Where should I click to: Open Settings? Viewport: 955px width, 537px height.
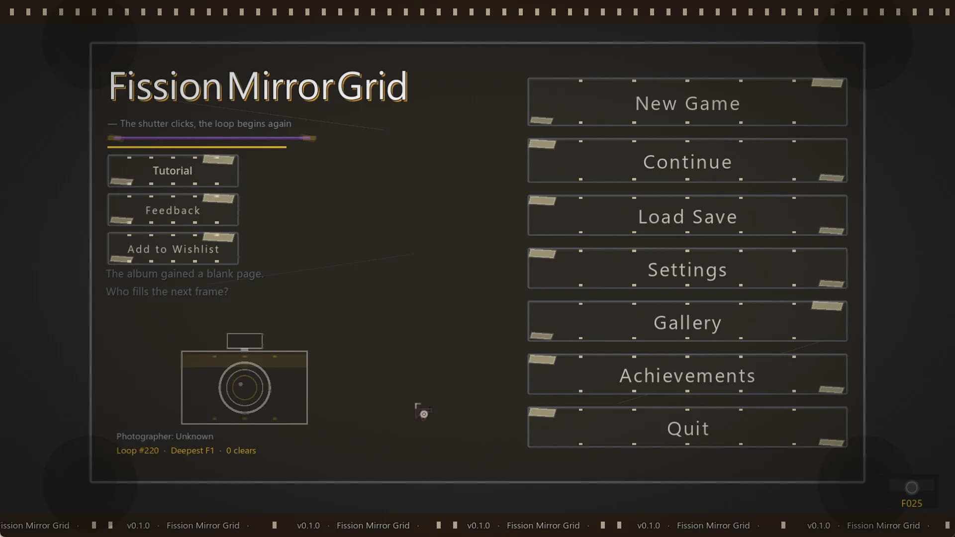687,268
